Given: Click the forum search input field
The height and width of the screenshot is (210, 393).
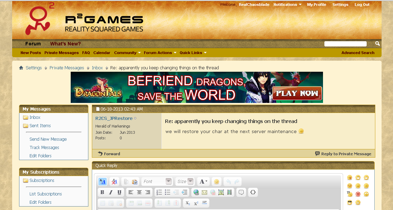Looking at the screenshot, I should pyautogui.click(x=345, y=44).
